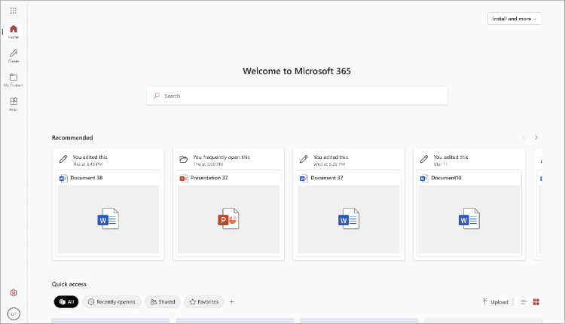Open Document 37 thumbnail
The width and height of the screenshot is (565, 324).
coord(349,219)
